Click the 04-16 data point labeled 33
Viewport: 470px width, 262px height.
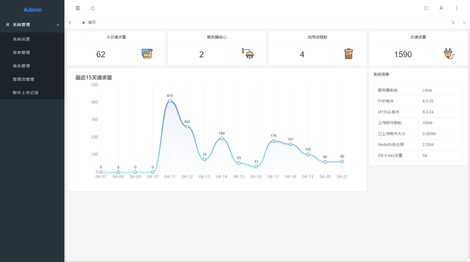coord(256,166)
